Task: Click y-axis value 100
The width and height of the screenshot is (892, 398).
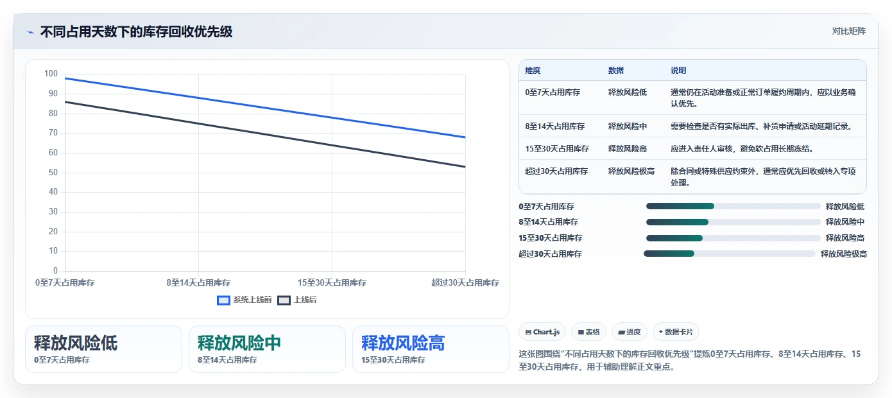Action: click(51, 74)
